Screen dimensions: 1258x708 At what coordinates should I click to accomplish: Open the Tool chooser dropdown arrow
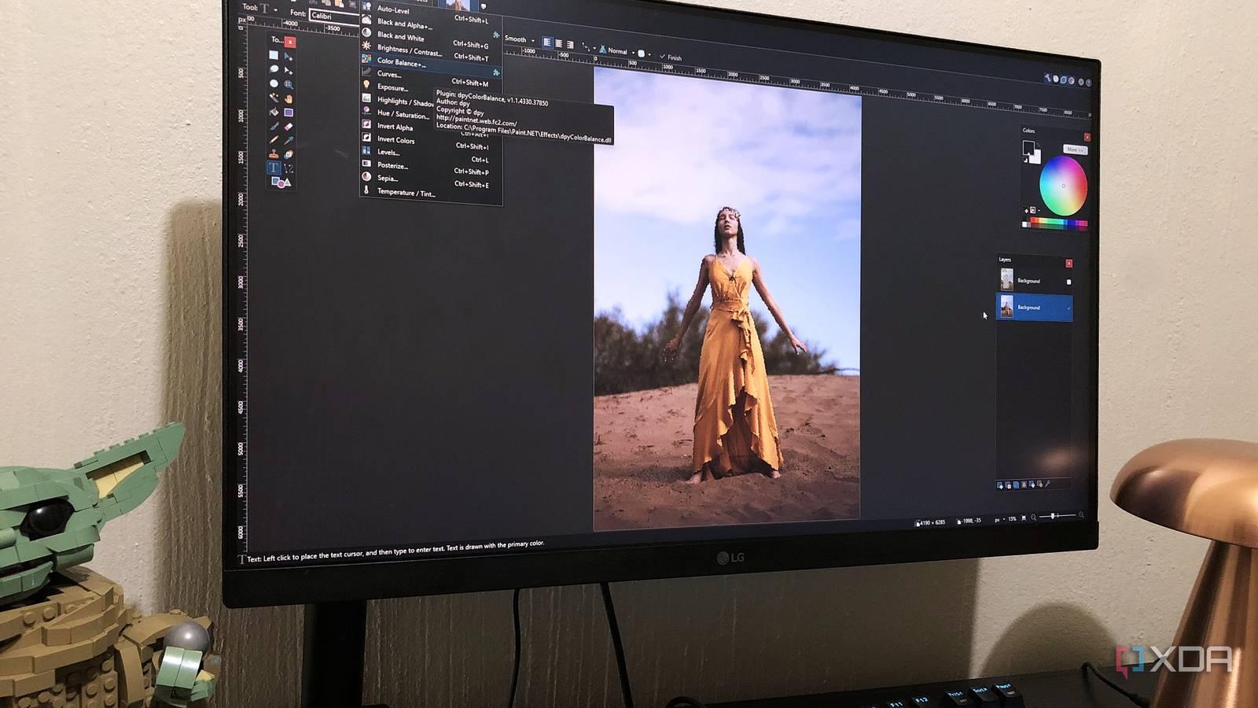tap(275, 9)
